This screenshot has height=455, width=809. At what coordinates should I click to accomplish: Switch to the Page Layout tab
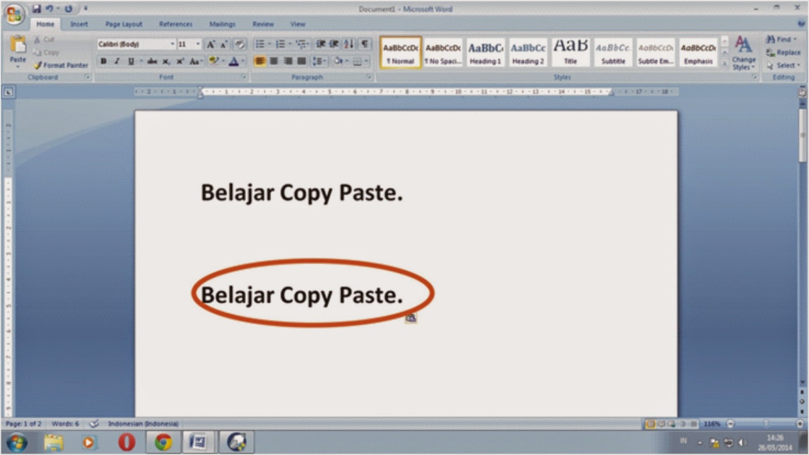(123, 24)
